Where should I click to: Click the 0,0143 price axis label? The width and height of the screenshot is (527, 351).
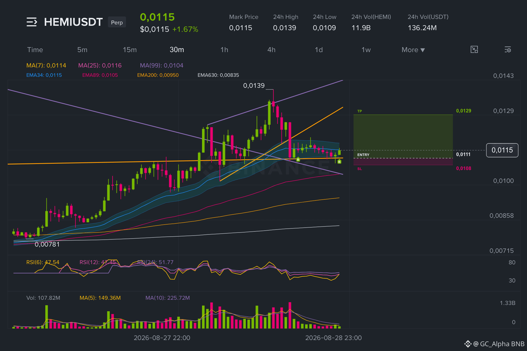(x=503, y=76)
